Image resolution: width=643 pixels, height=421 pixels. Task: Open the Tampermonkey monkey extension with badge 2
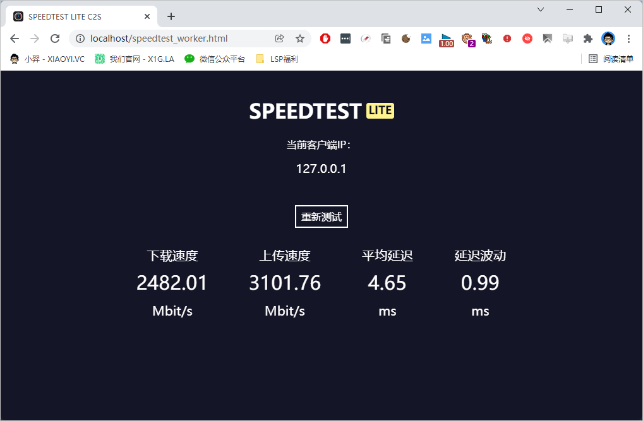click(x=467, y=39)
